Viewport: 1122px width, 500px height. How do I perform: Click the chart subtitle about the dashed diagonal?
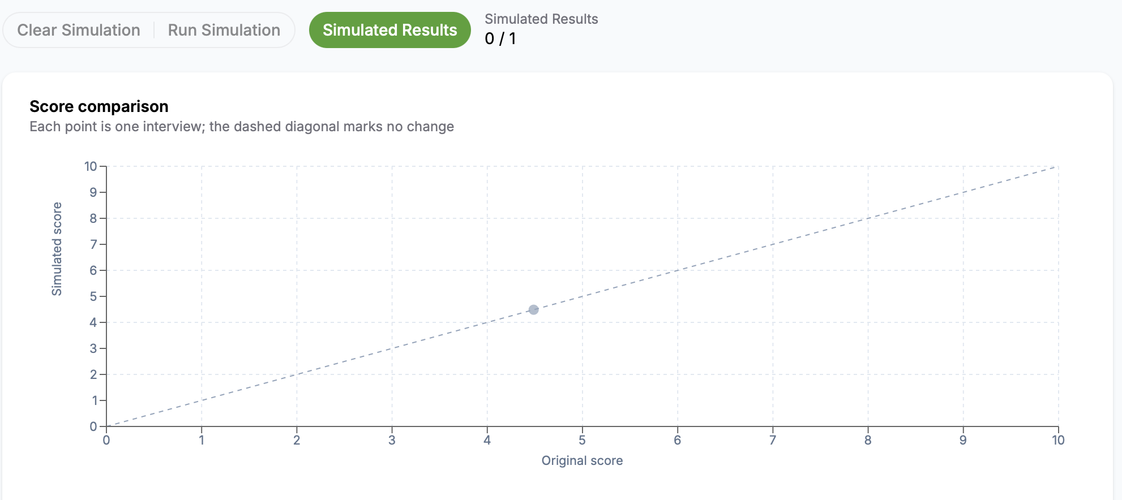pyautogui.click(x=242, y=126)
